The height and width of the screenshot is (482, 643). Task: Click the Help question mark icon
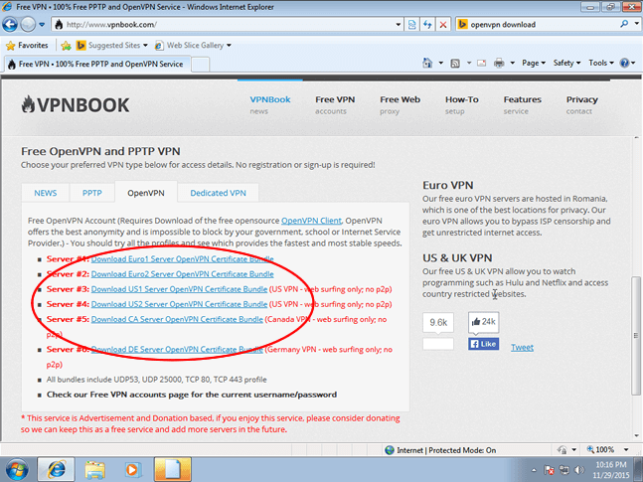point(624,63)
